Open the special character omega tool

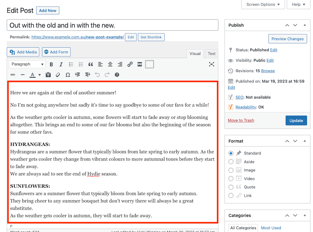click(68, 75)
